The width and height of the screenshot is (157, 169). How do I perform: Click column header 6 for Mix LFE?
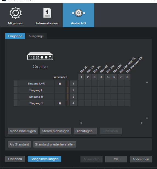point(114,77)
